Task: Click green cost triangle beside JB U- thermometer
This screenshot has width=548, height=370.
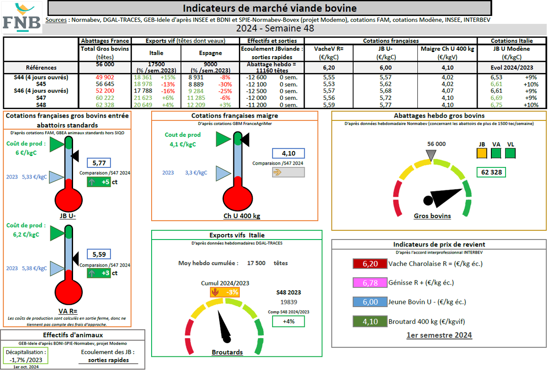Action: (57, 145)
